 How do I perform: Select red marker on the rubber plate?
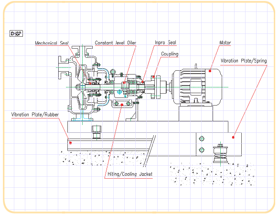70,143
